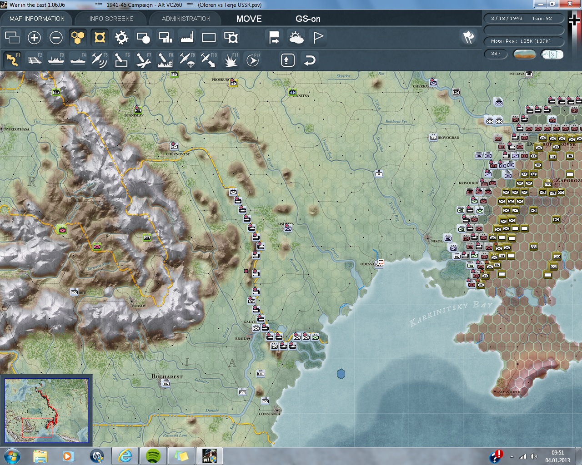The height and width of the screenshot is (465, 582).
Task: Click the 387 counter field
Action: (496, 54)
